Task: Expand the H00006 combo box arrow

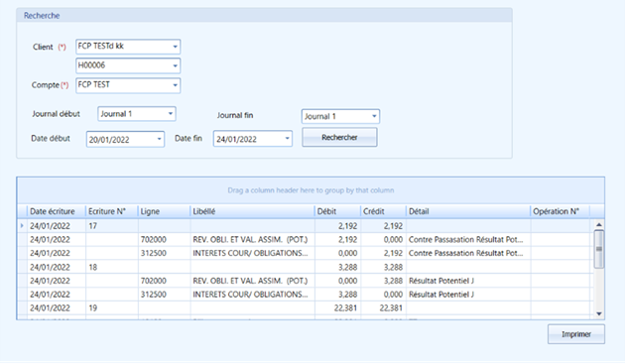Action: click(x=175, y=65)
